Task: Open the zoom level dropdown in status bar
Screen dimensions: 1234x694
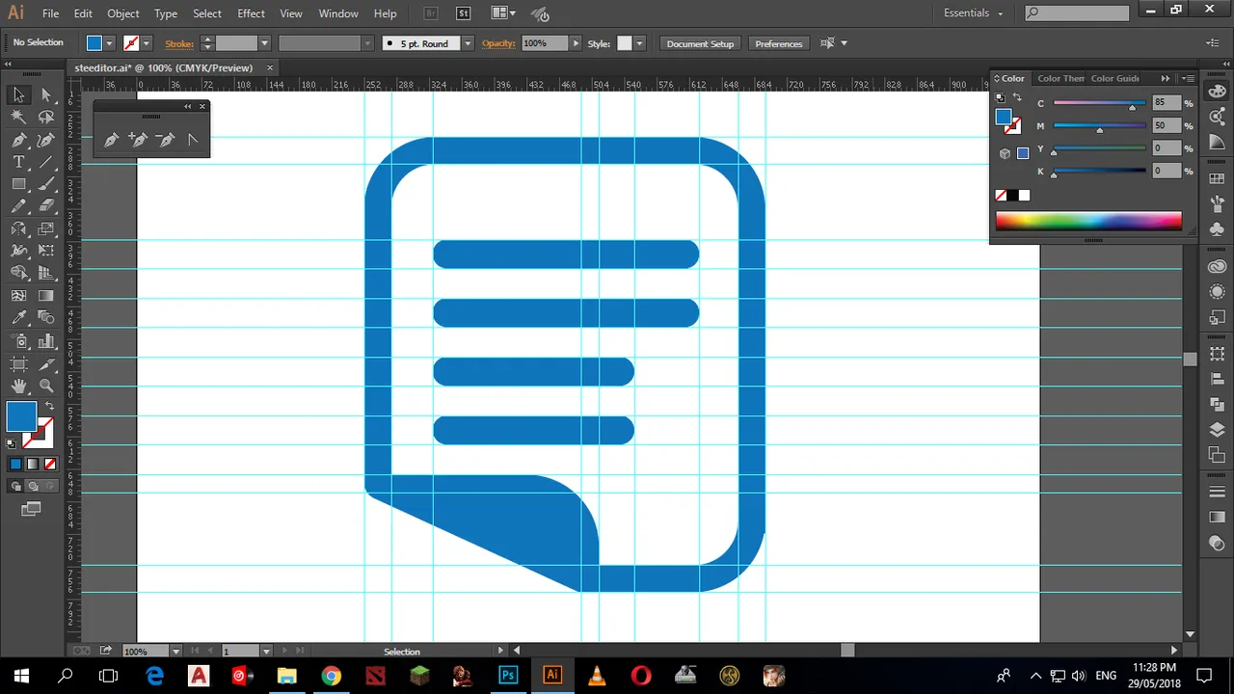Action: click(176, 652)
